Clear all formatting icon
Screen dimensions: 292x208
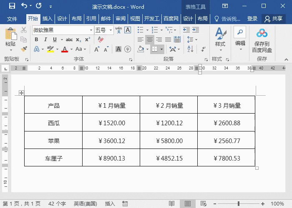[x=101, y=40]
